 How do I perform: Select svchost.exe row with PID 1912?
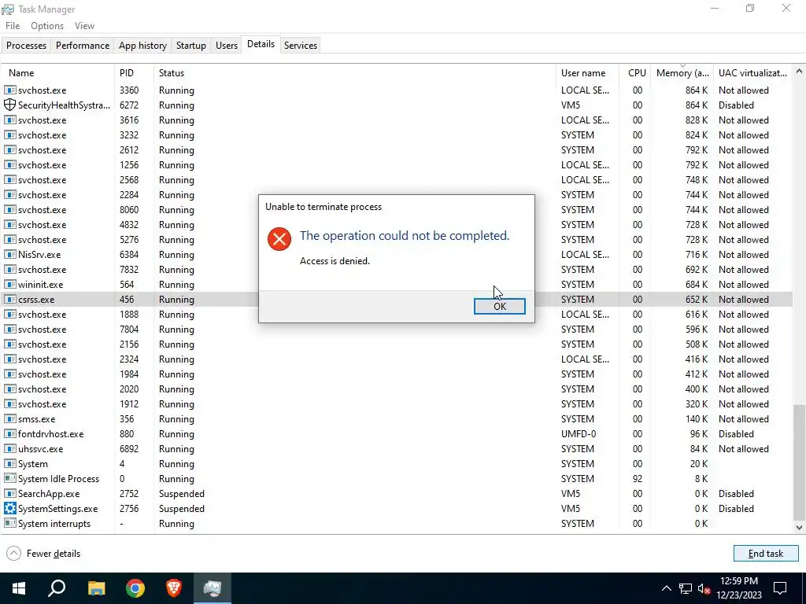(397, 403)
